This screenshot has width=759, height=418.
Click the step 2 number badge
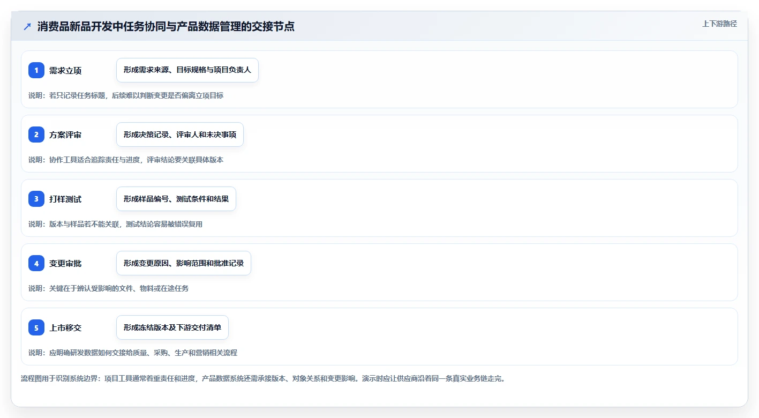[x=36, y=135]
